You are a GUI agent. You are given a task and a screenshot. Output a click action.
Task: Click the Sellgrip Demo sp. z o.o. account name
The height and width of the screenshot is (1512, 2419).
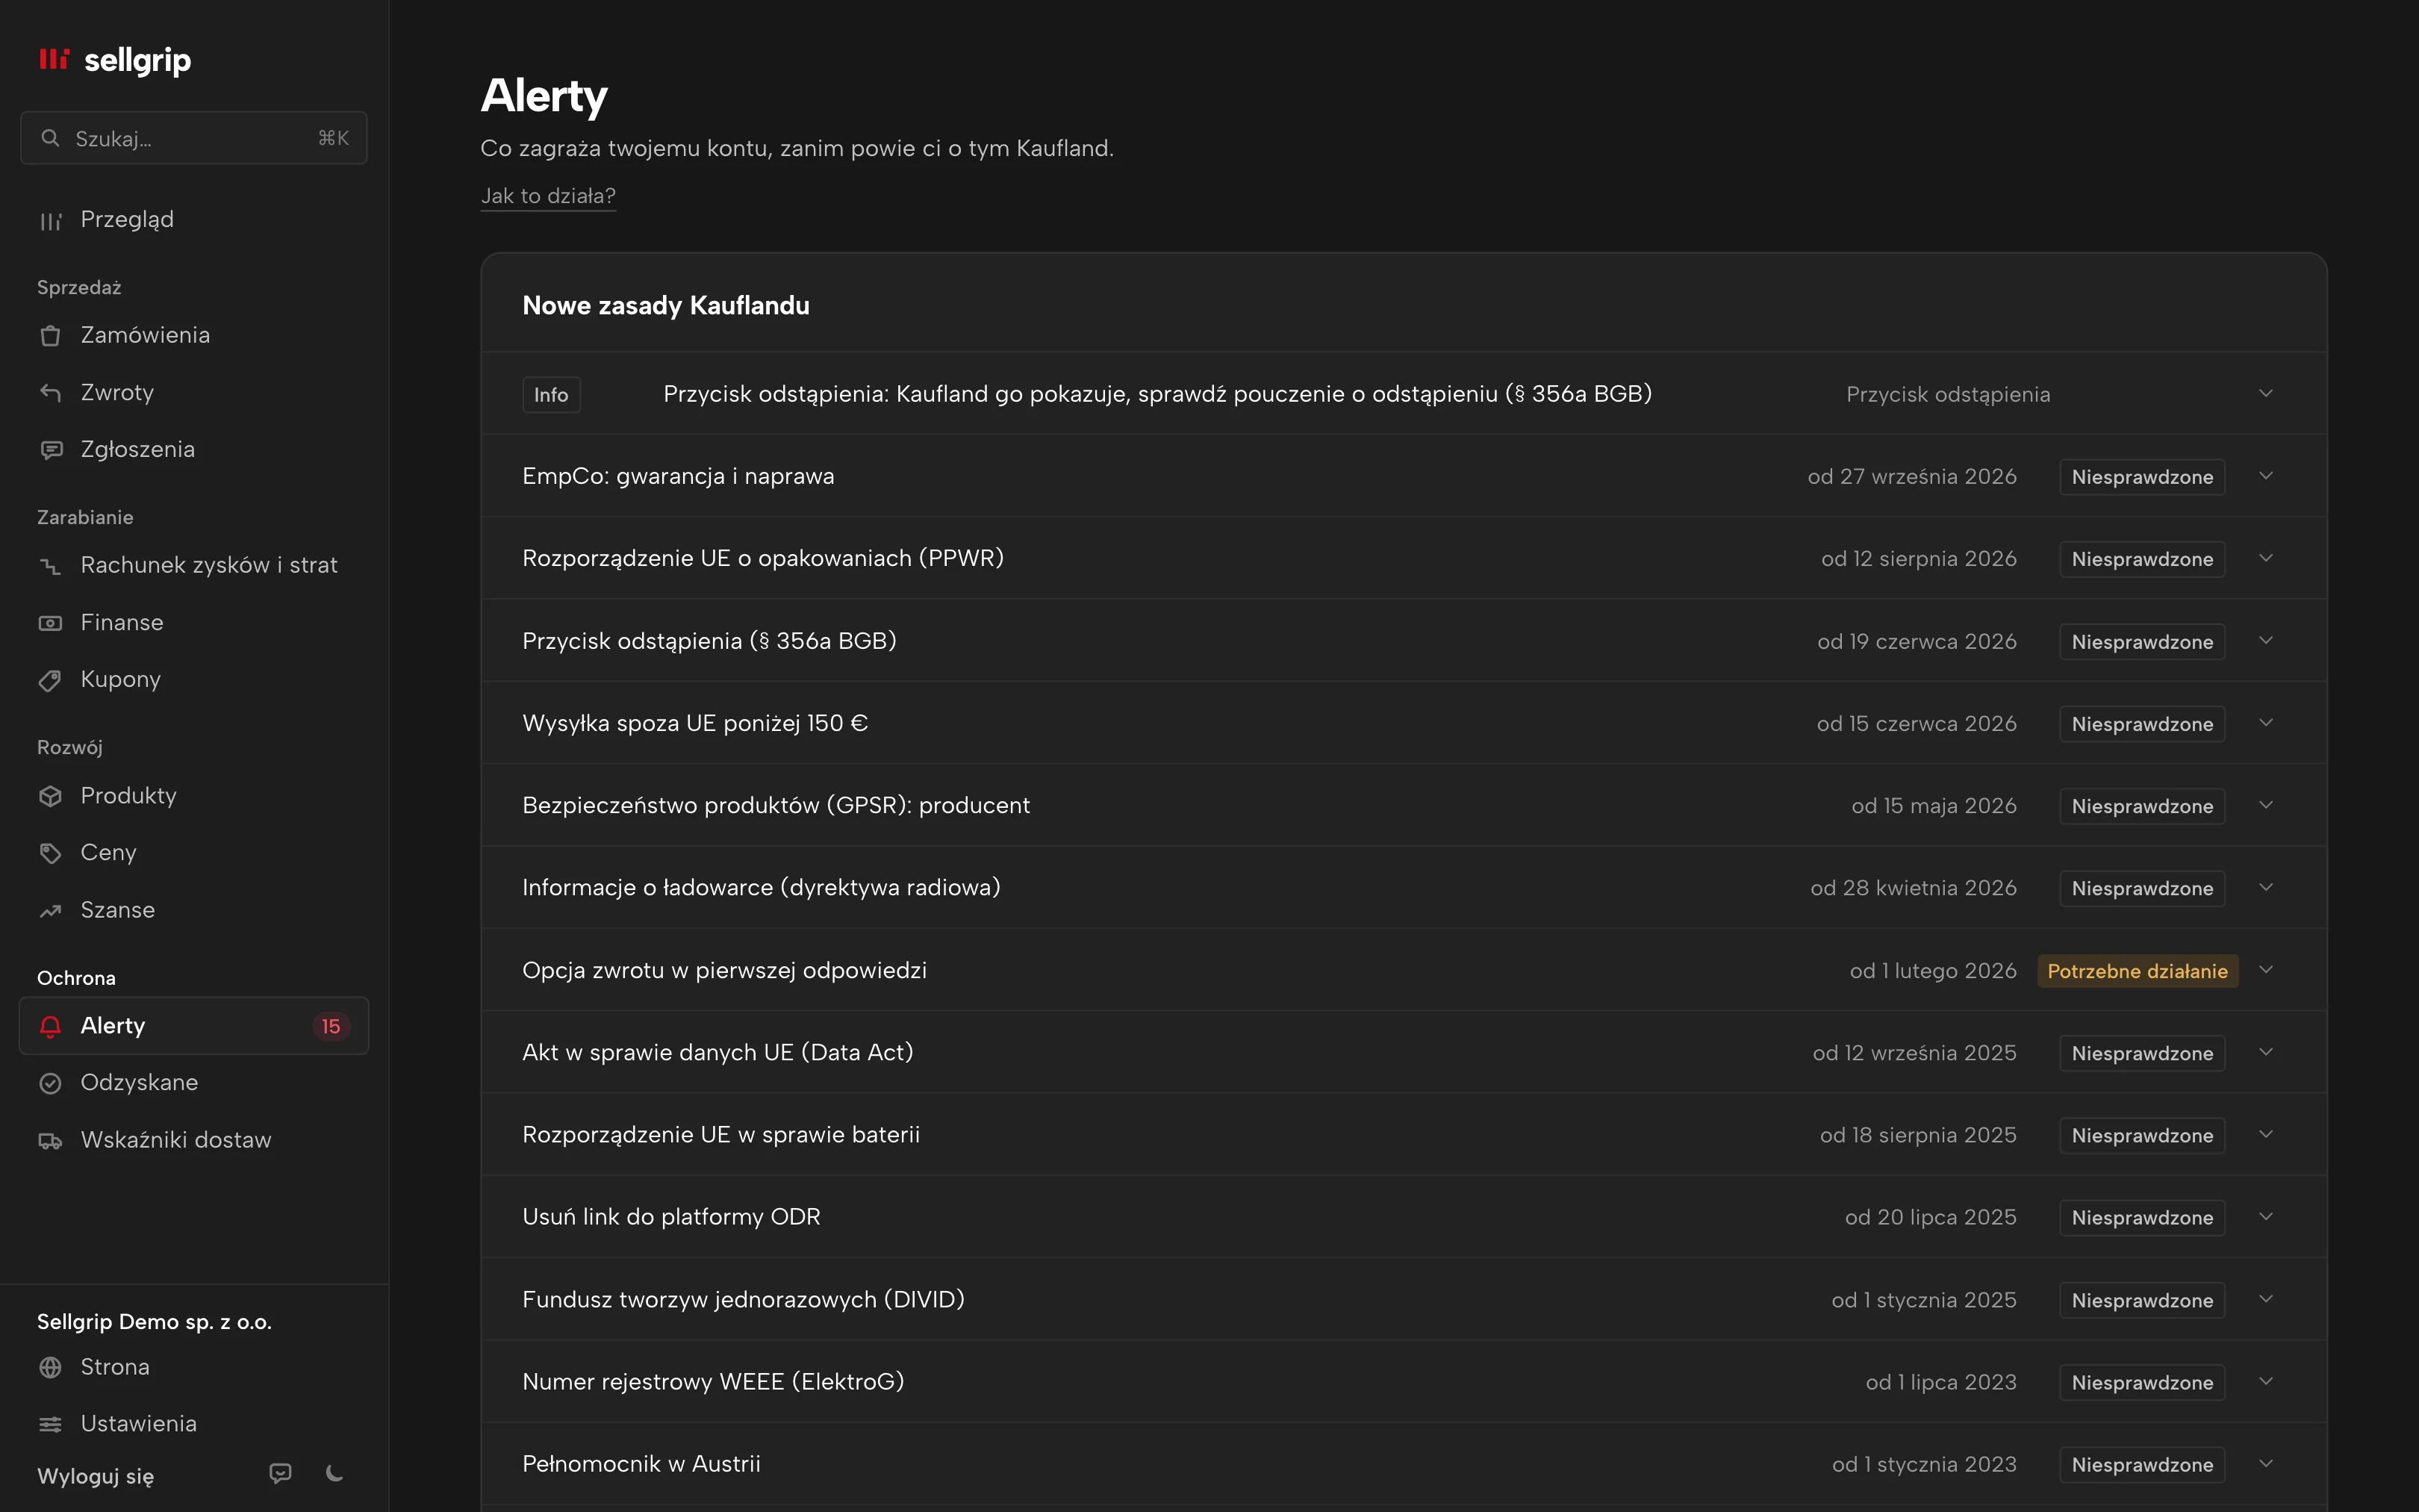[154, 1322]
